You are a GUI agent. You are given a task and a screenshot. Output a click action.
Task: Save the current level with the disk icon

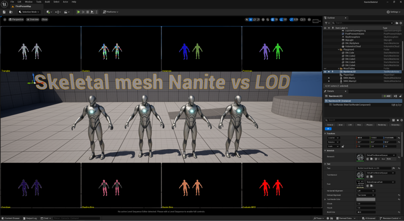[x=4, y=12]
